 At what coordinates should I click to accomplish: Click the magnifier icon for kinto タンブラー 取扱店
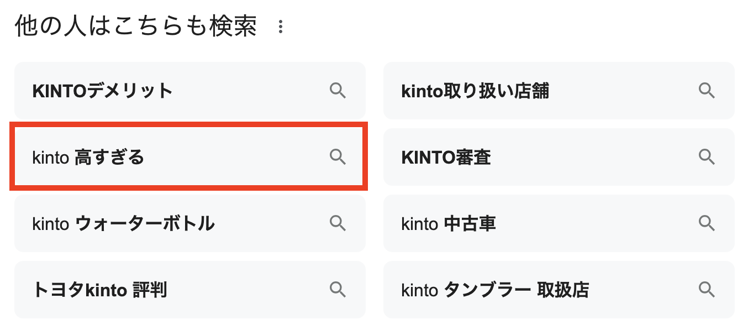[x=707, y=289]
